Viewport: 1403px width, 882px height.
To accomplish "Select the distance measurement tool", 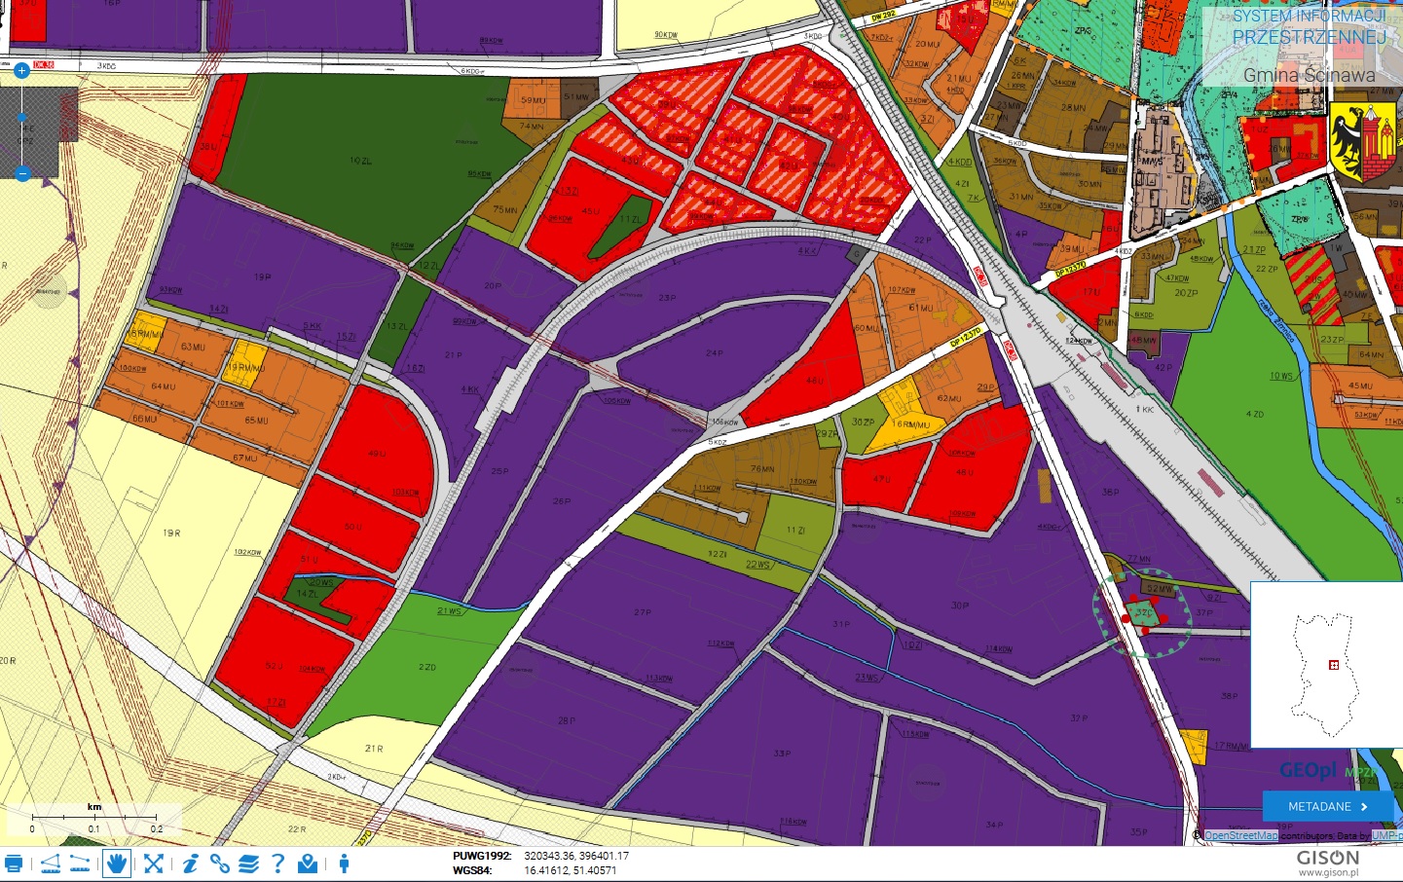I will pyautogui.click(x=81, y=864).
